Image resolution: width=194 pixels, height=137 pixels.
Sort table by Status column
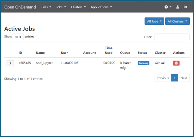tap(142, 53)
